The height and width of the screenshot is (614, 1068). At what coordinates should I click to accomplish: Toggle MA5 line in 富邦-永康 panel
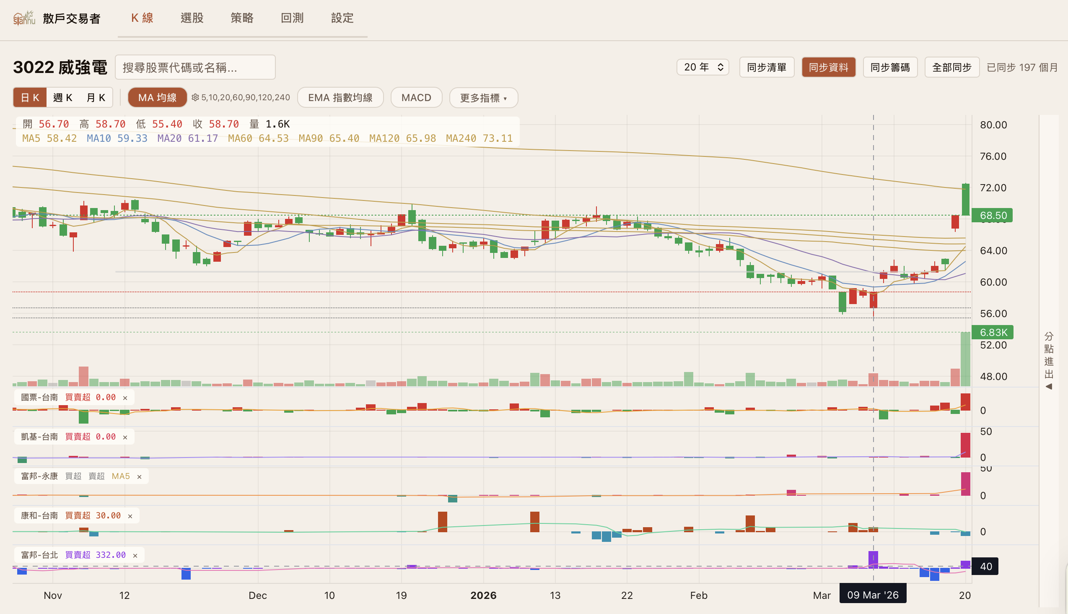(121, 476)
